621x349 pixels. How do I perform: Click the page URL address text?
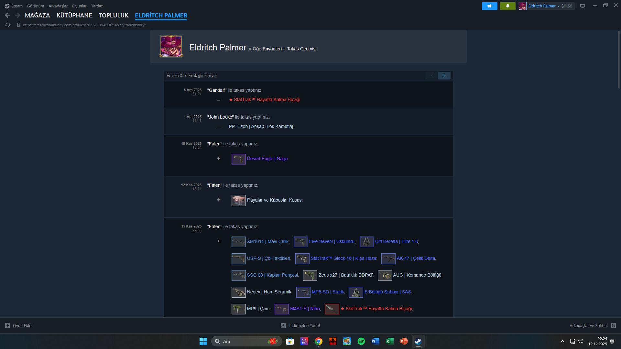pyautogui.click(x=84, y=25)
